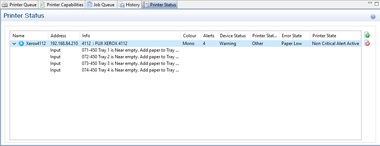The height and width of the screenshot is (146, 380).
Task: Open the help icon in Printer Status header
Action: (373, 17)
